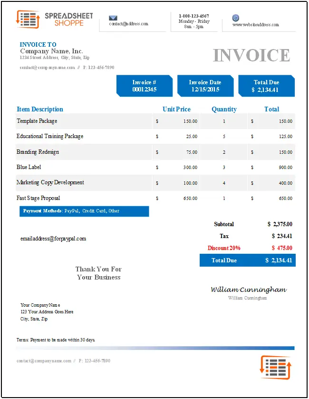Click the William Cunningham signature
This screenshot has width=309, height=399.
click(249, 289)
